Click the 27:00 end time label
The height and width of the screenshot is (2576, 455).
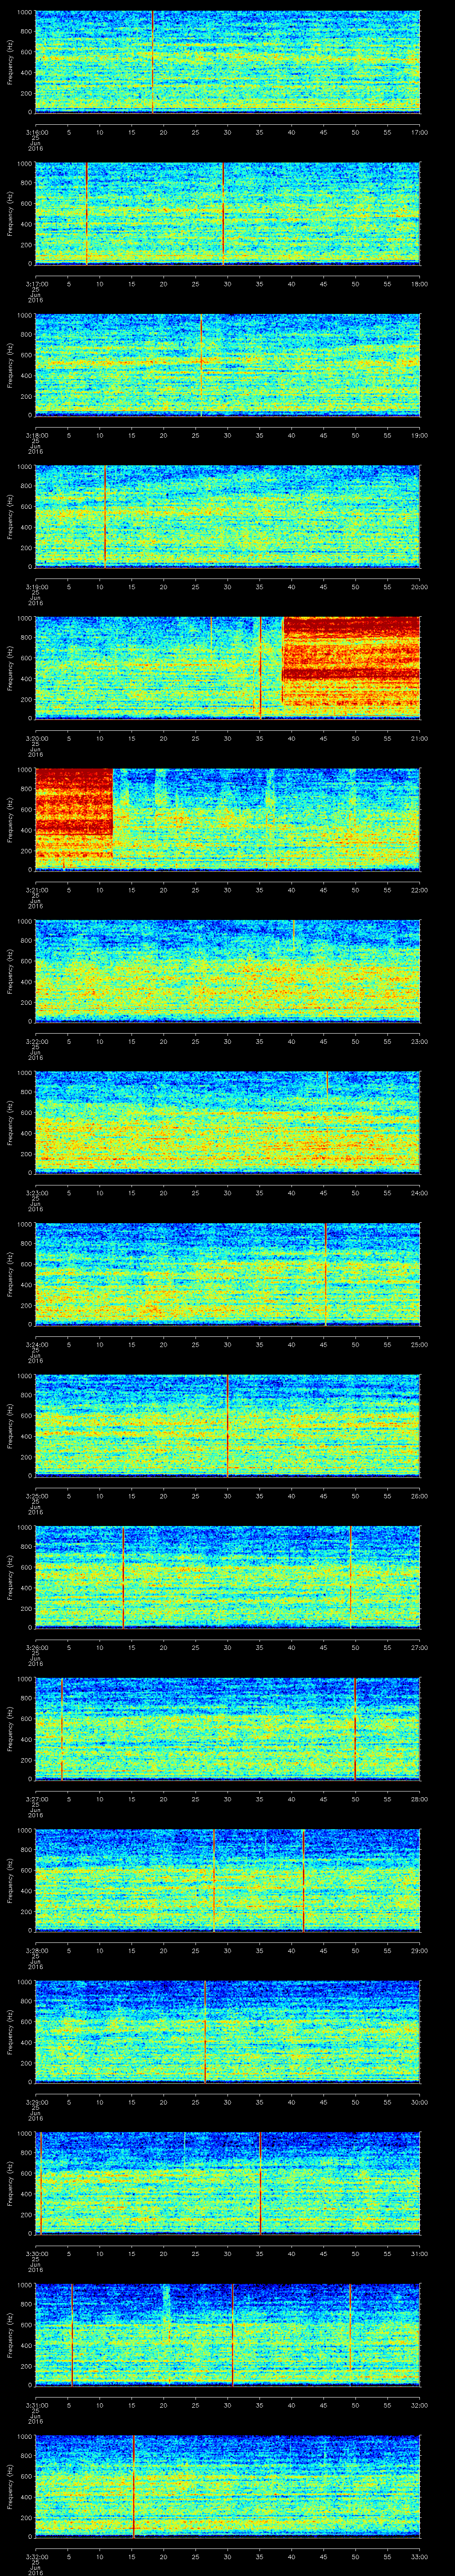[419, 1647]
